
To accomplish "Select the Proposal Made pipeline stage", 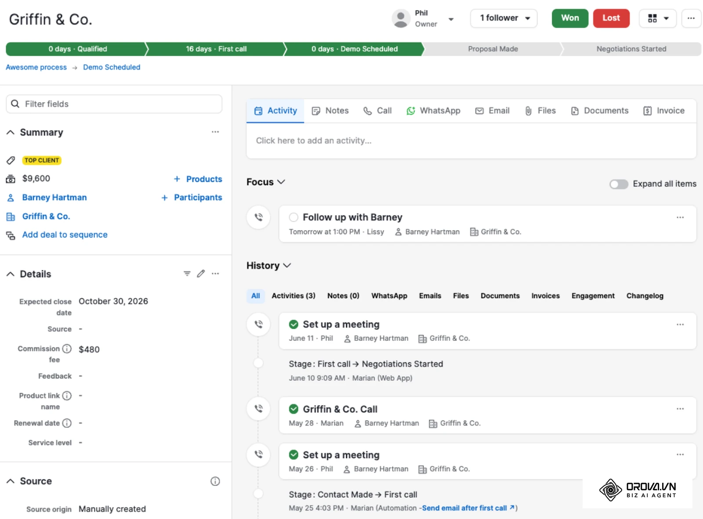I will (x=493, y=49).
